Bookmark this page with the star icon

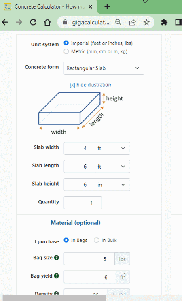(x=146, y=22)
